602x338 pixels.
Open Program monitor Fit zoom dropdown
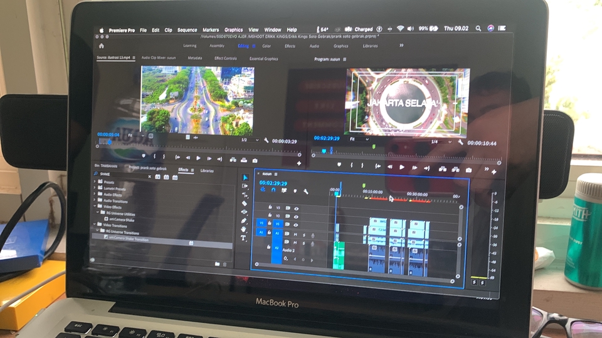pyautogui.click(x=359, y=139)
